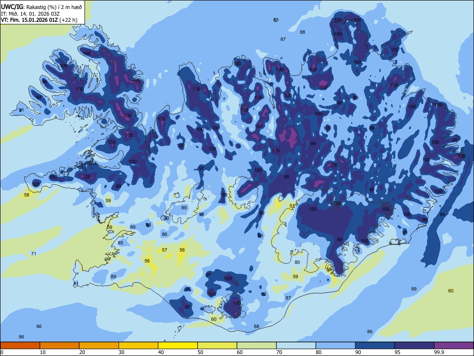Pick the dark blue 90–95 legend swatch
This screenshot has height=356, width=474.
[x=375, y=346]
